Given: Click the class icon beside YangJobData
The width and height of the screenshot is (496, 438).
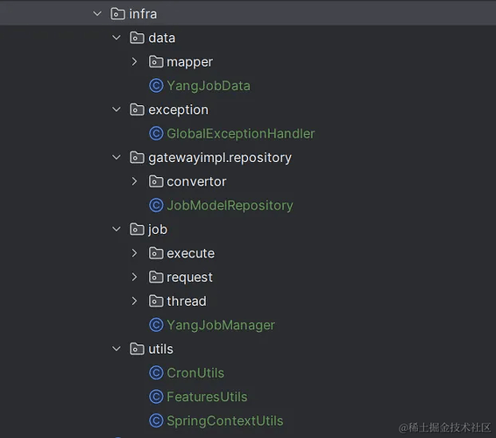Looking at the screenshot, I should click(156, 86).
